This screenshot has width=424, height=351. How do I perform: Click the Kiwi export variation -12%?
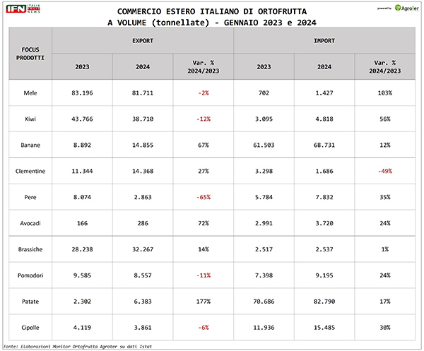(203, 118)
